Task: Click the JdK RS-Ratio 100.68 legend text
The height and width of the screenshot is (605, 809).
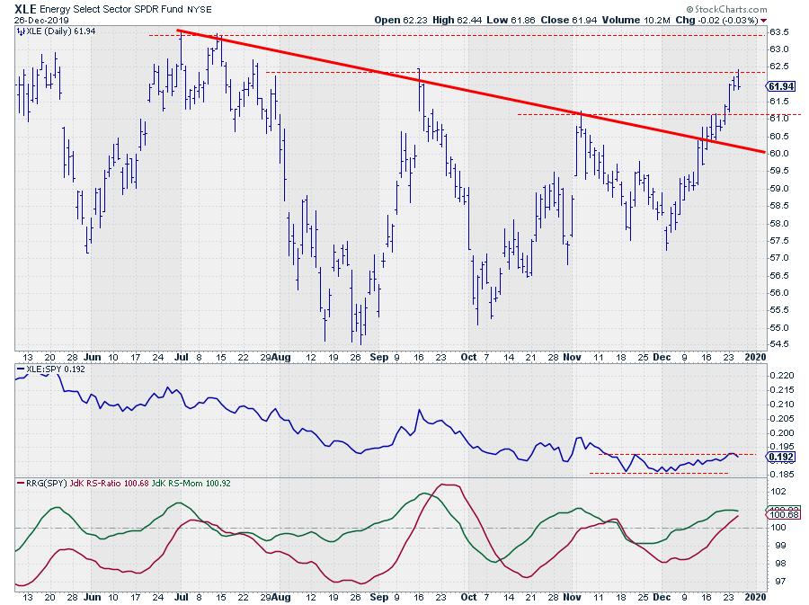Action: (110, 484)
